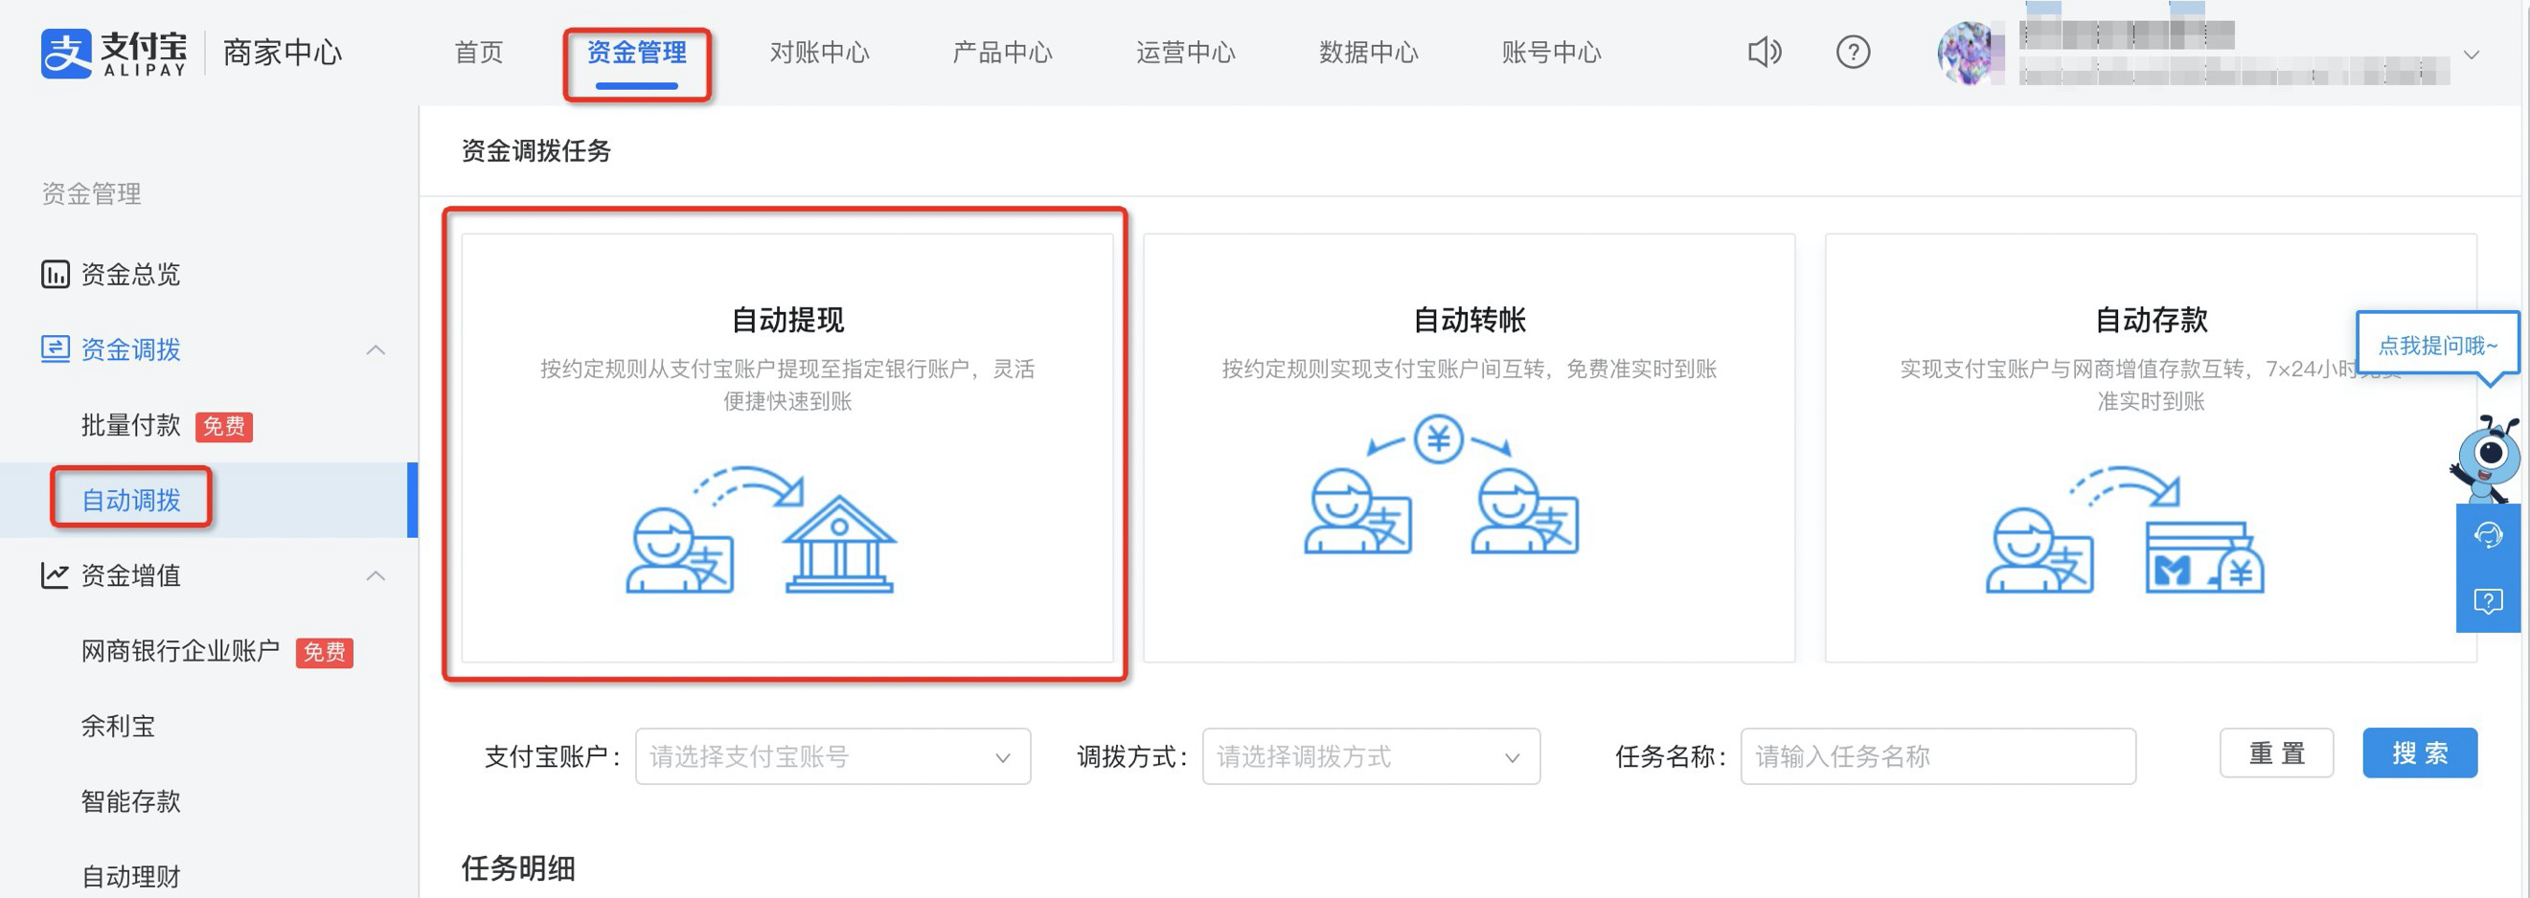Click the 资金总览 sidebar item
Image resolution: width=2530 pixels, height=898 pixels.
(129, 274)
